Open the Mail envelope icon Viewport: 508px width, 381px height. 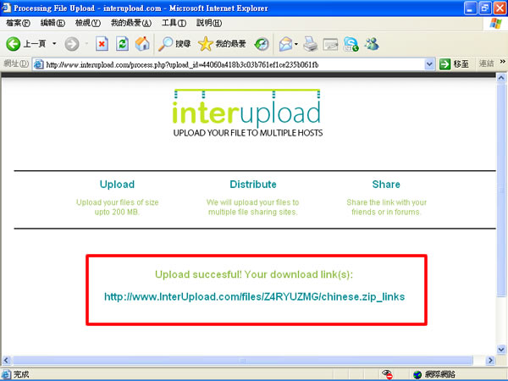(285, 44)
